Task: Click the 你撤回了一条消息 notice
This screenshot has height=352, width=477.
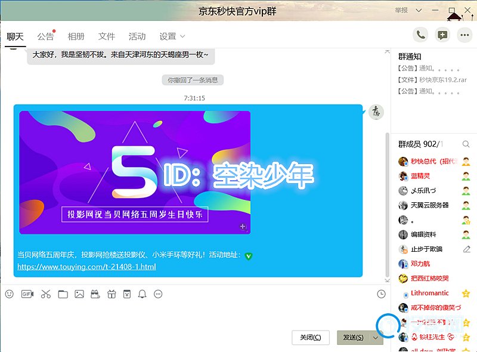Action: pos(193,80)
